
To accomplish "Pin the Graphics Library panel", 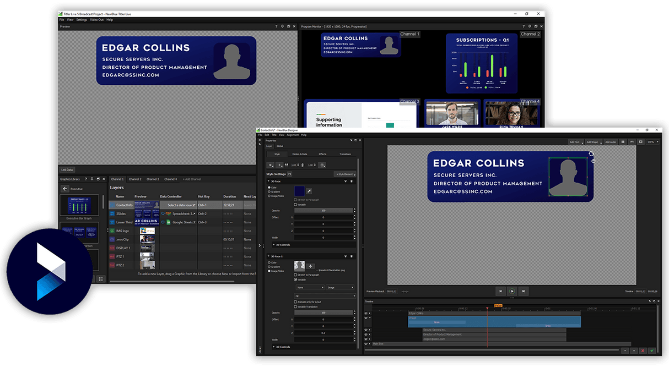I will click(92, 179).
